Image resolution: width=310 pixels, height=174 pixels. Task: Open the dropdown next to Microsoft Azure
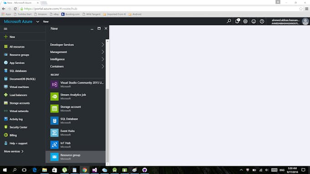(37, 21)
